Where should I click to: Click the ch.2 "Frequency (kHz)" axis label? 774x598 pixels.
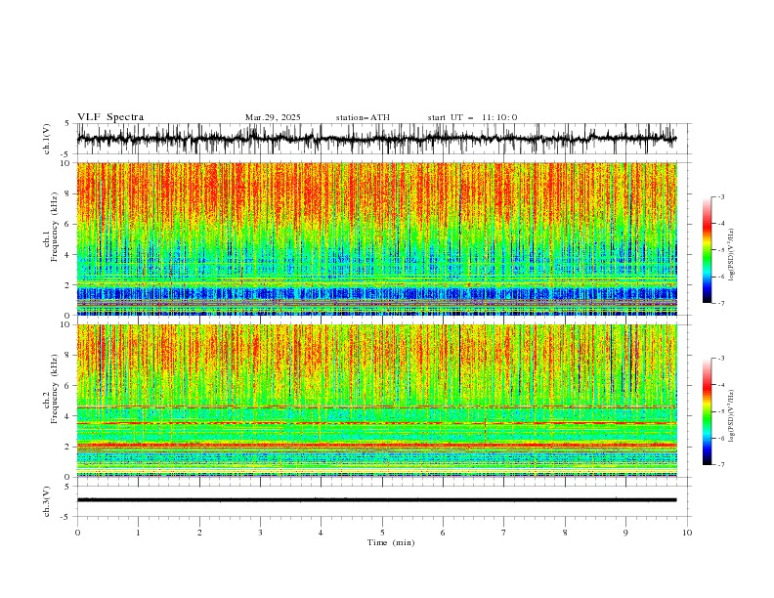tap(54, 389)
